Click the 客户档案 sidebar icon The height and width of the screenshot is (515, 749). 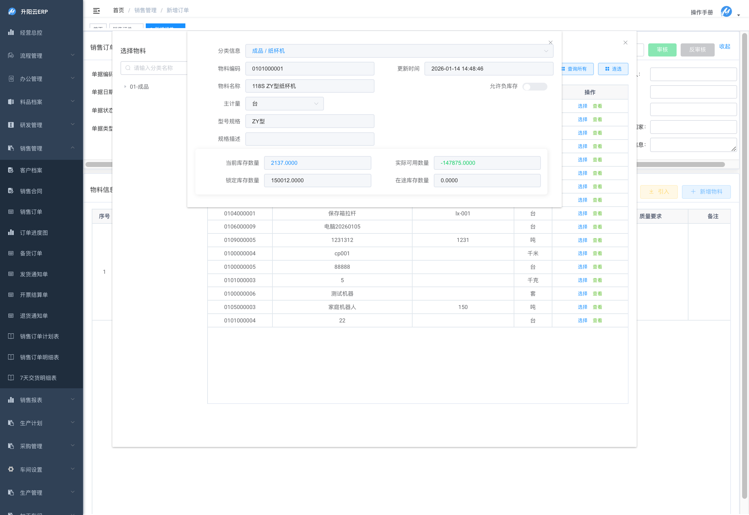tap(11, 170)
